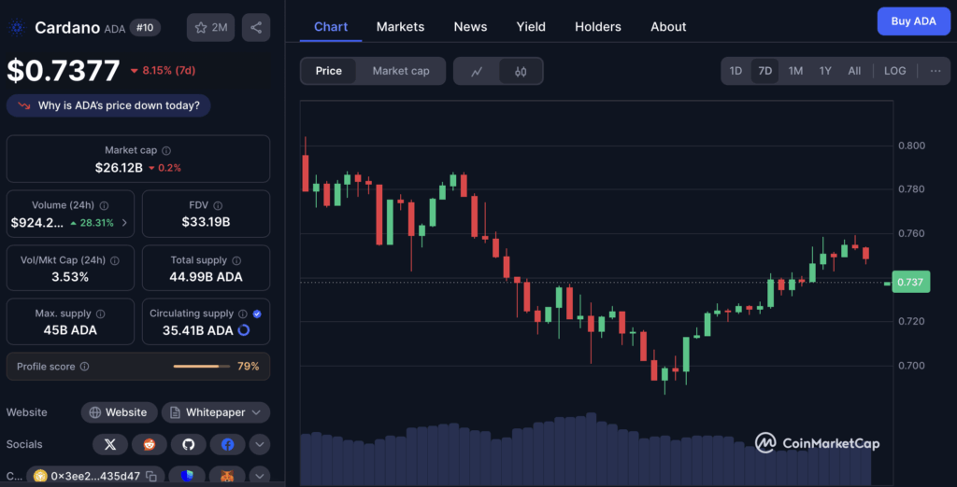Viewport: 957px width, 487px height.
Task: Click the 45B ADA max supply
Action: point(70,330)
